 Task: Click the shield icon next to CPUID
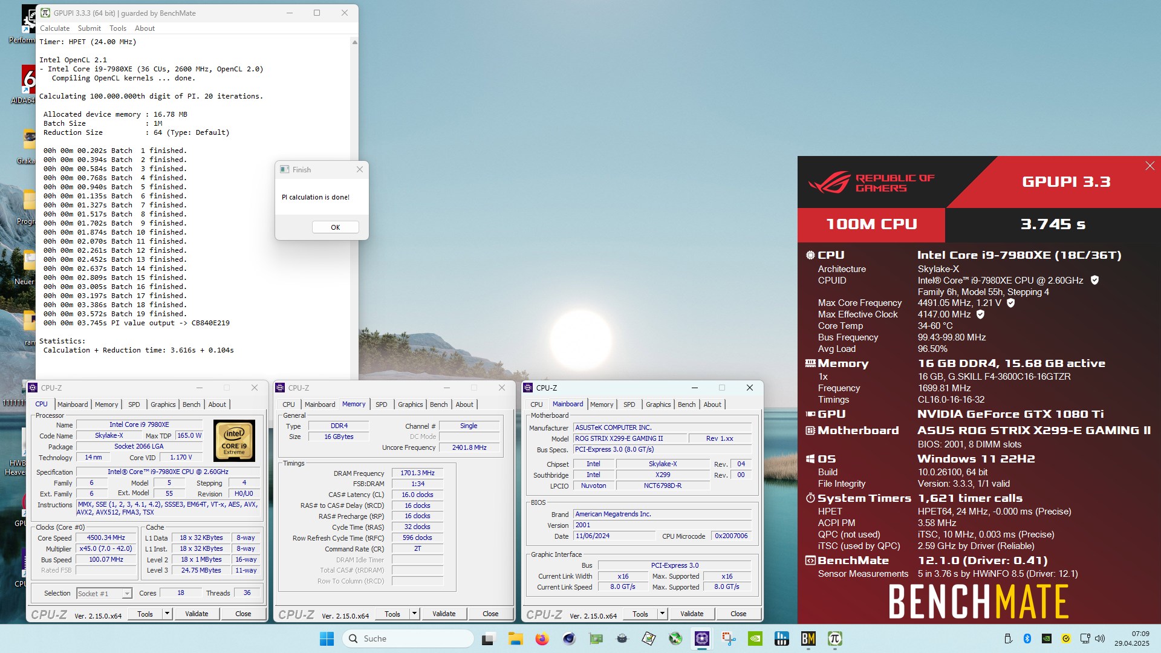[x=1094, y=280]
